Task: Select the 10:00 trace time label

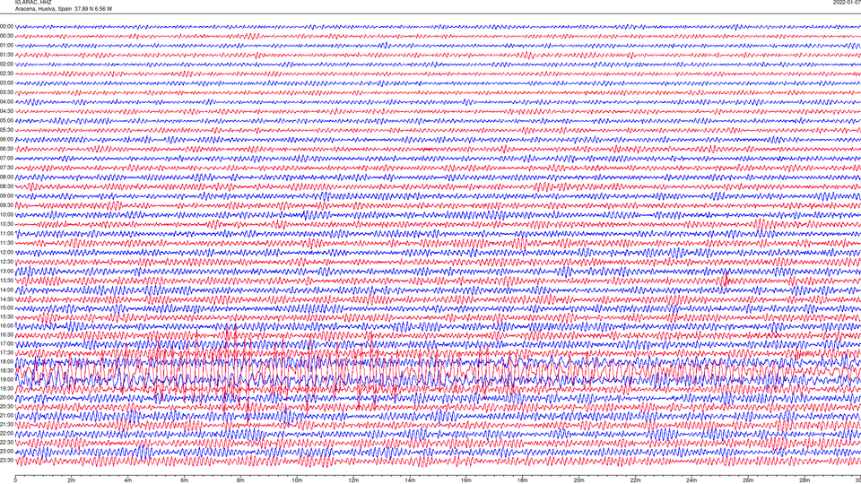Action: 7,214
